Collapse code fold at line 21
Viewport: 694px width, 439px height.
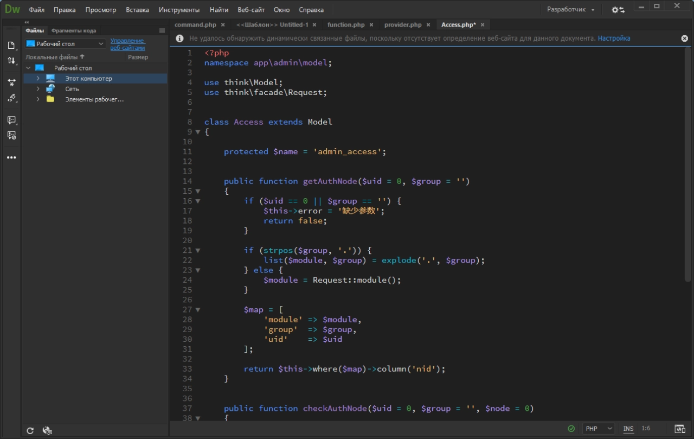coord(198,250)
